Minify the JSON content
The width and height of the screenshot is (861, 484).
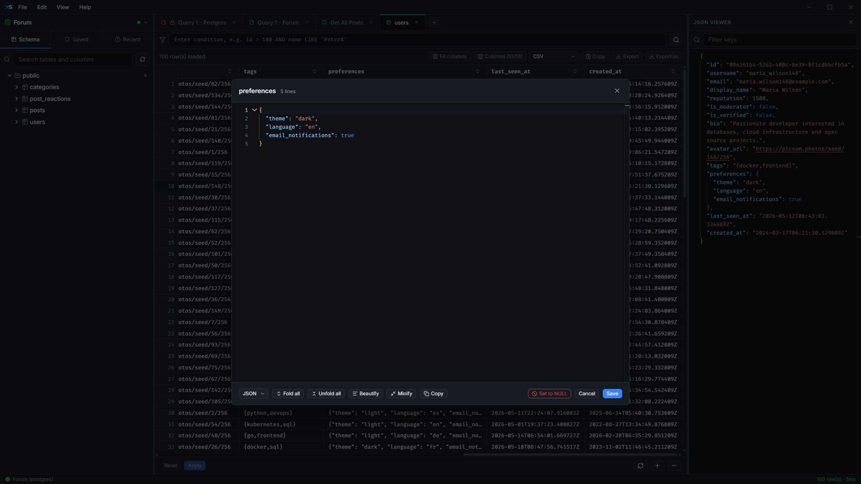click(401, 394)
